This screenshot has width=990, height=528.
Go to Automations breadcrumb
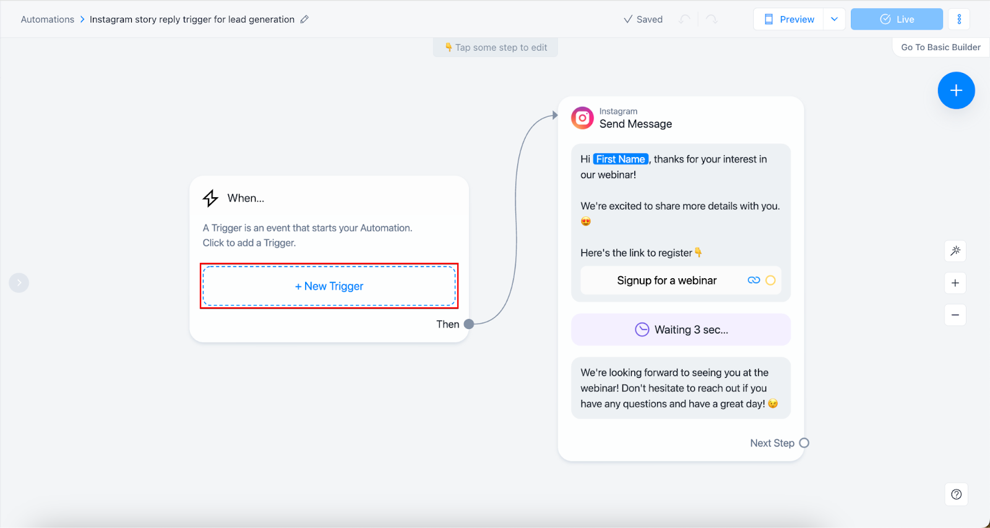pos(48,19)
